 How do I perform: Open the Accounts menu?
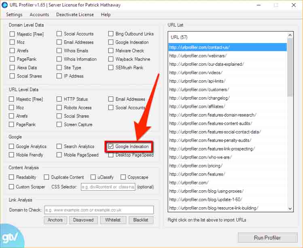click(39, 15)
